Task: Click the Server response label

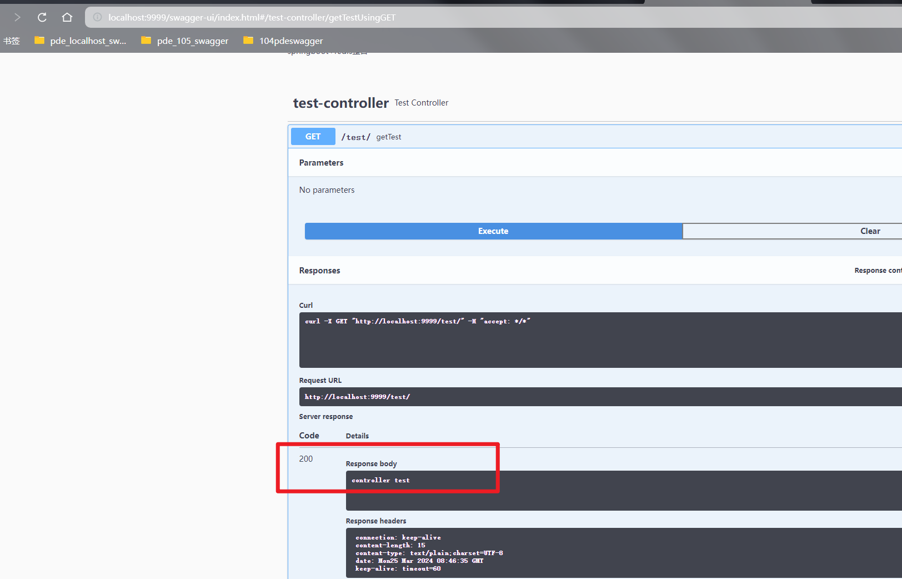Action: click(326, 417)
